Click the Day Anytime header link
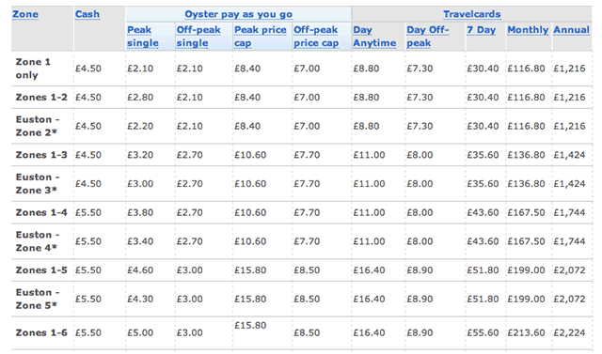602x354 pixels. pos(374,37)
